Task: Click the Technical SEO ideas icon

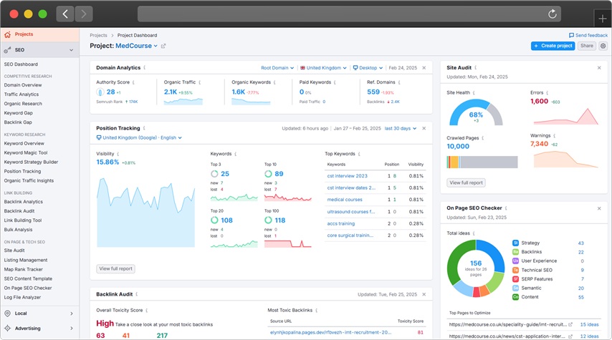Action: coord(515,270)
